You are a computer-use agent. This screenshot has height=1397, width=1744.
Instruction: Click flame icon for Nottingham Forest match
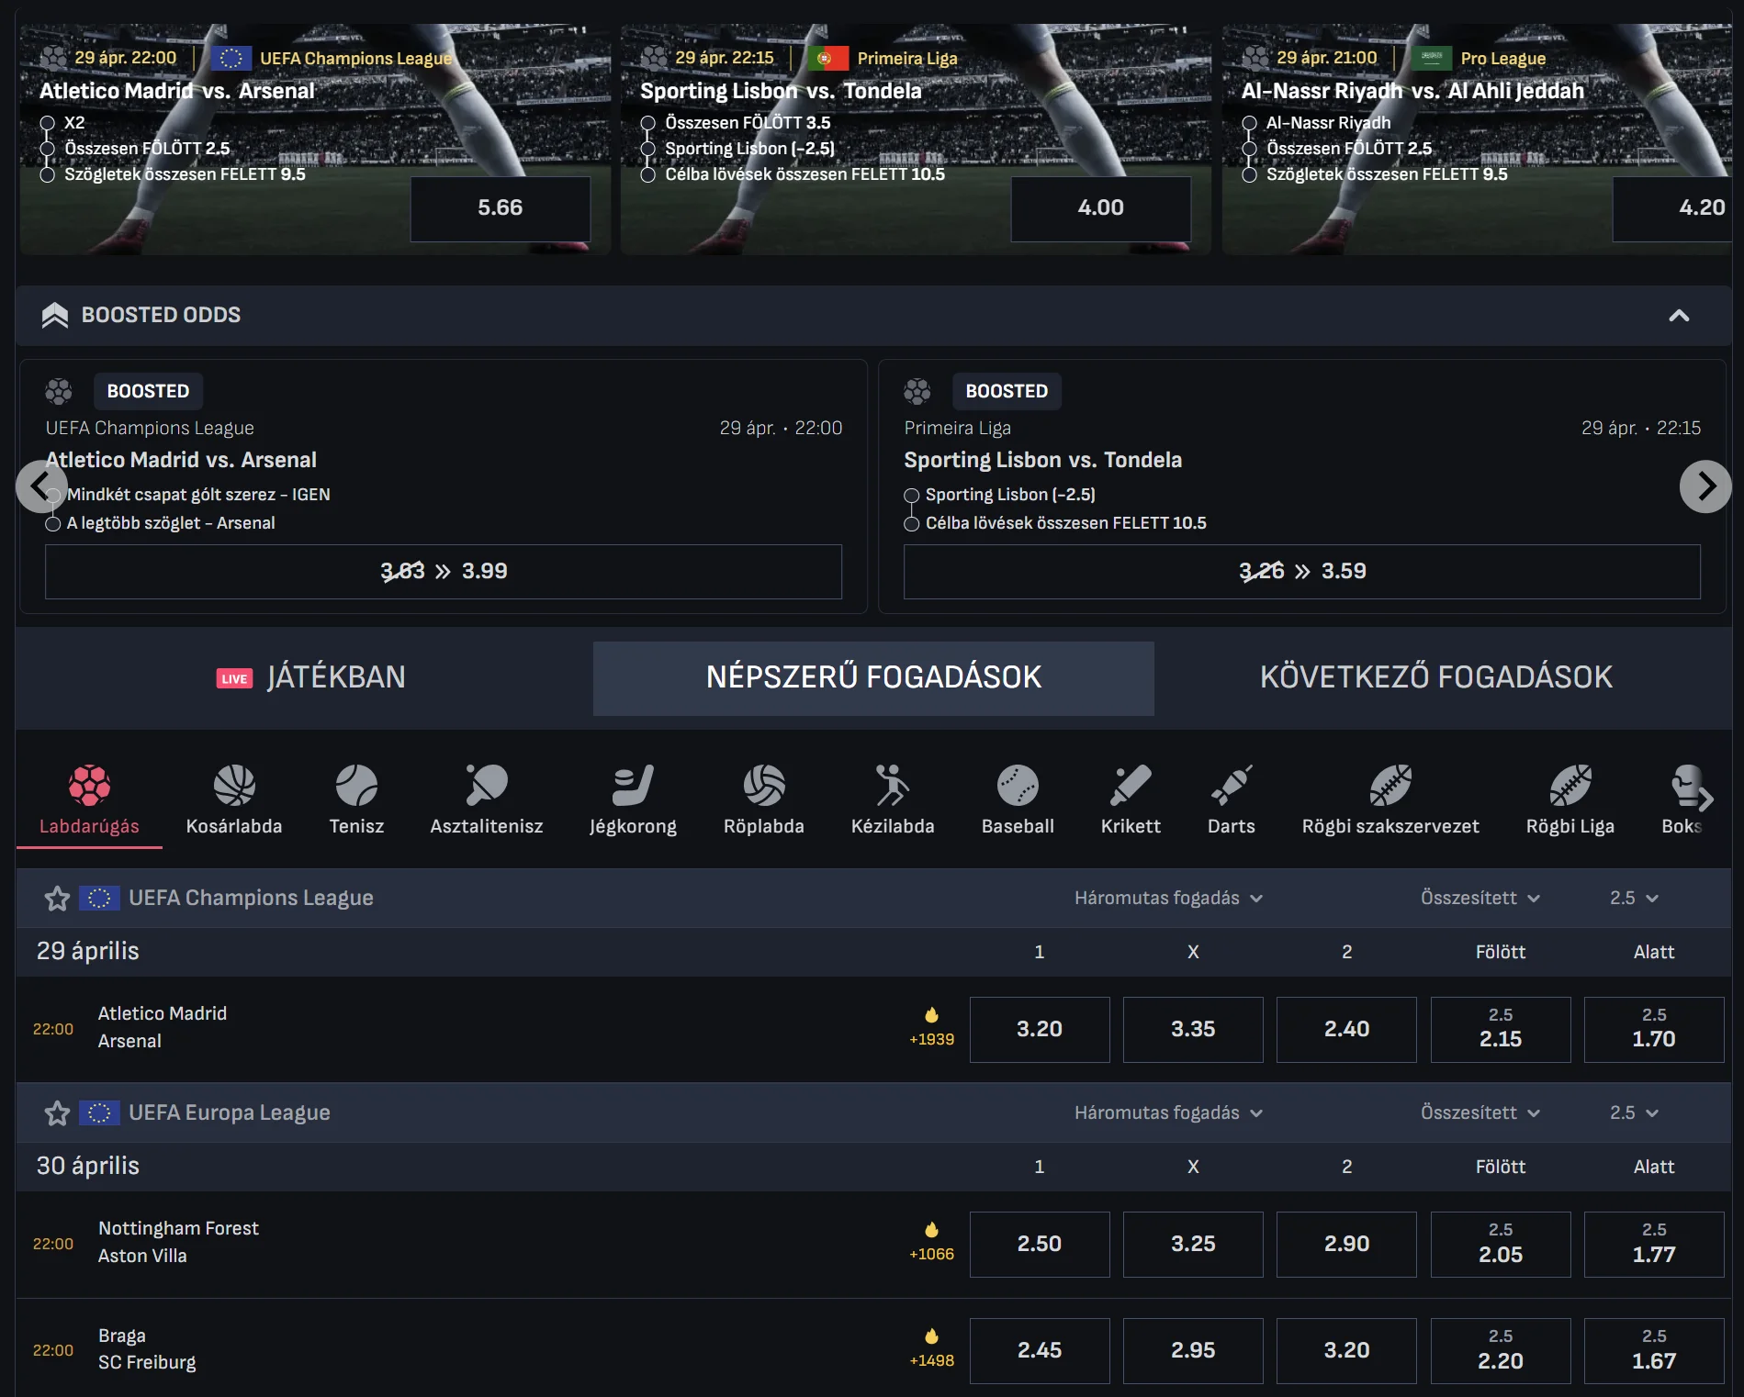click(x=931, y=1229)
